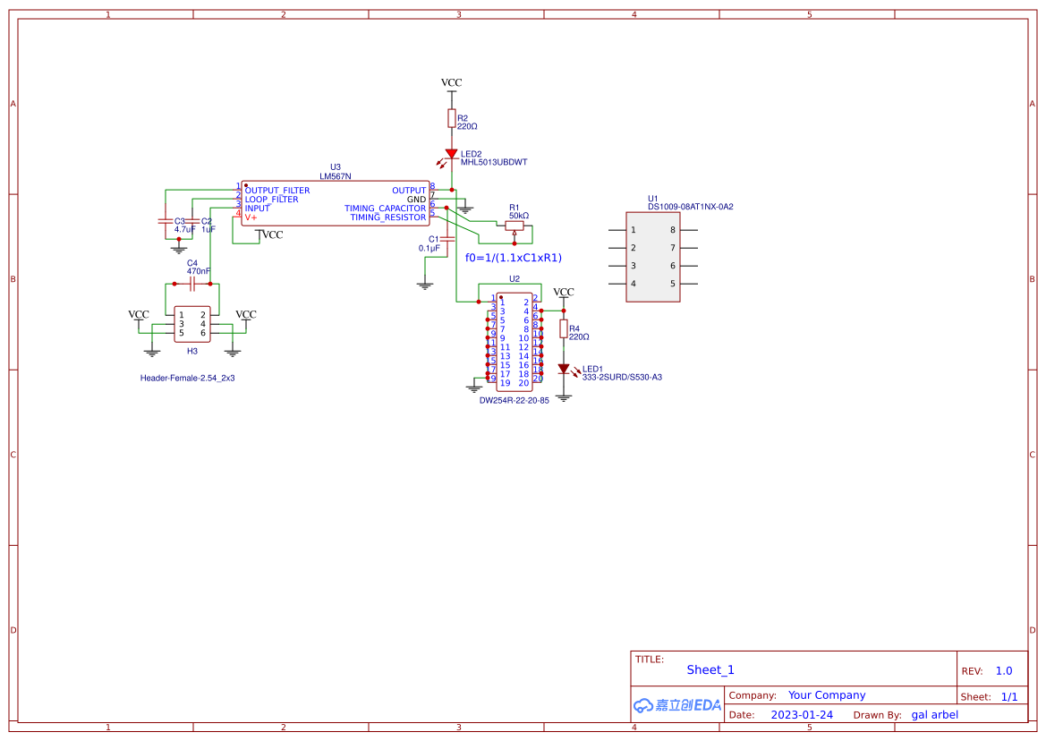Click the TIMING_CAPACITOR pin name
The width and height of the screenshot is (1046, 741).
tap(385, 209)
